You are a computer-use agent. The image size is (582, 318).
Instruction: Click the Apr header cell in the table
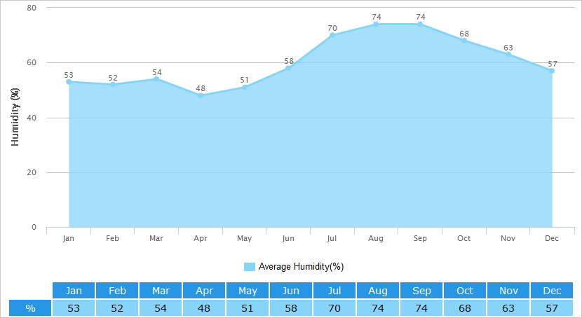(x=204, y=291)
